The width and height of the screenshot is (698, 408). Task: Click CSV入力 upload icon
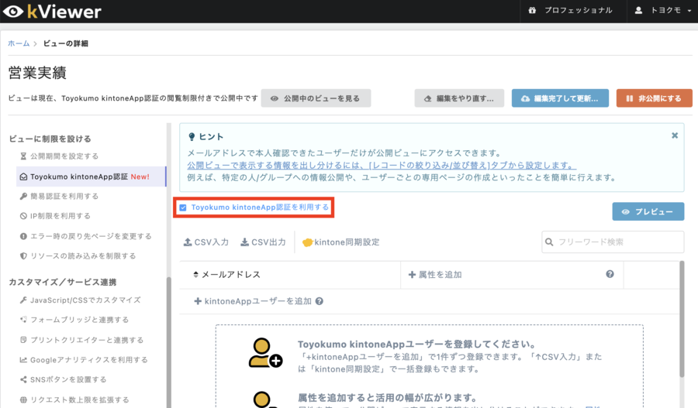point(188,242)
